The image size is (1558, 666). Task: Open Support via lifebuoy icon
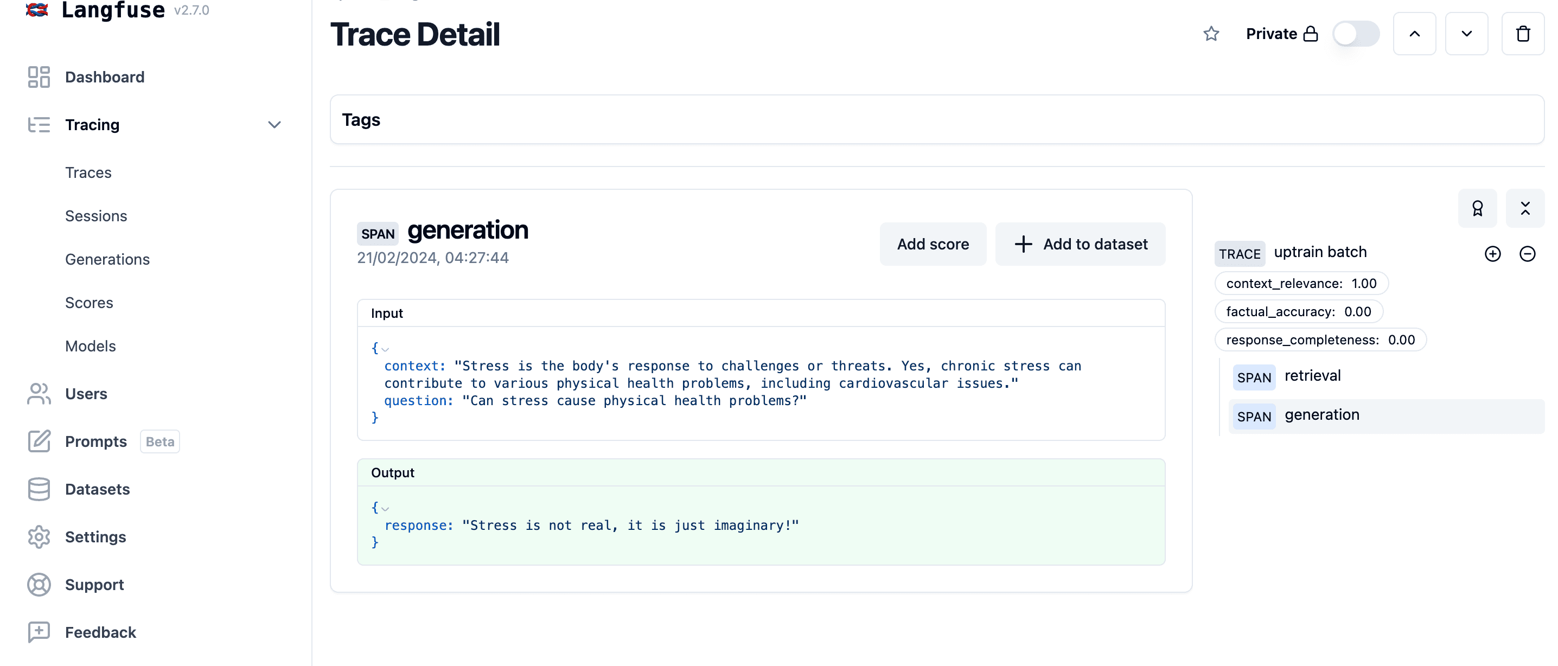tap(39, 584)
